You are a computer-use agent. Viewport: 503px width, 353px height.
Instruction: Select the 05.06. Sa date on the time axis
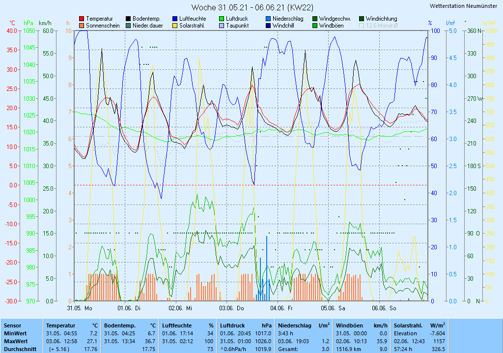click(333, 308)
